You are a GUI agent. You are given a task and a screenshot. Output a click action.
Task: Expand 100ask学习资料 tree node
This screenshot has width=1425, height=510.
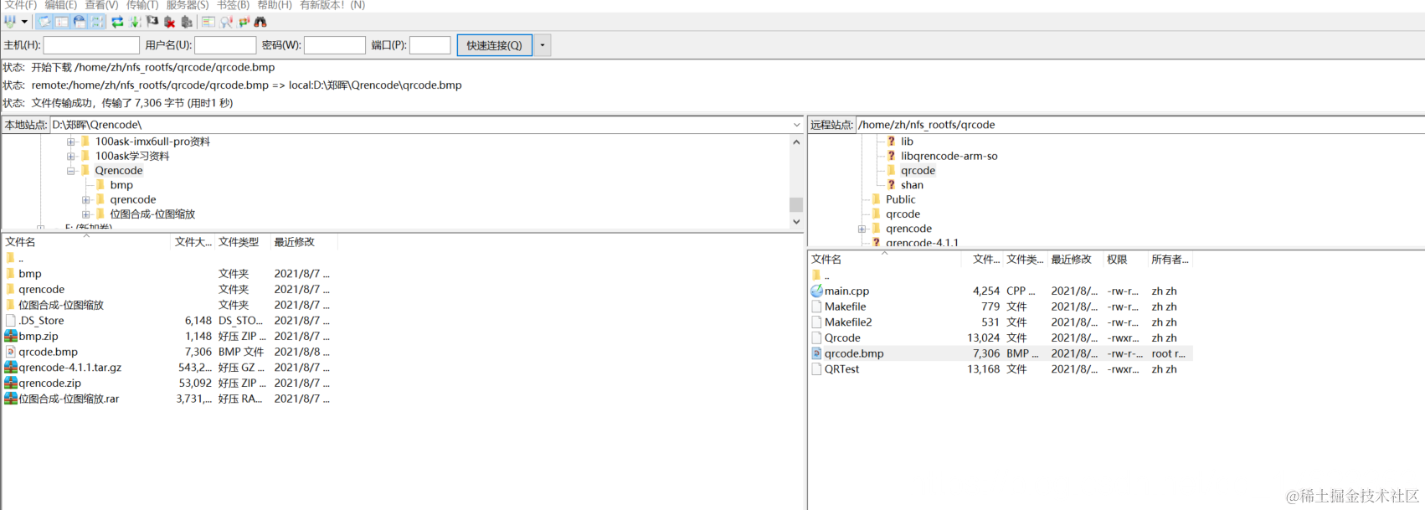point(71,156)
